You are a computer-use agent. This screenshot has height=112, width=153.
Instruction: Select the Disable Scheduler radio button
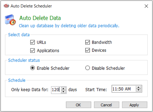point(88,68)
